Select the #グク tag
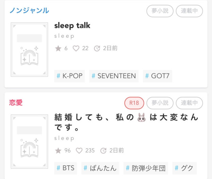The height and width of the screenshot is (179, 212). (184, 168)
